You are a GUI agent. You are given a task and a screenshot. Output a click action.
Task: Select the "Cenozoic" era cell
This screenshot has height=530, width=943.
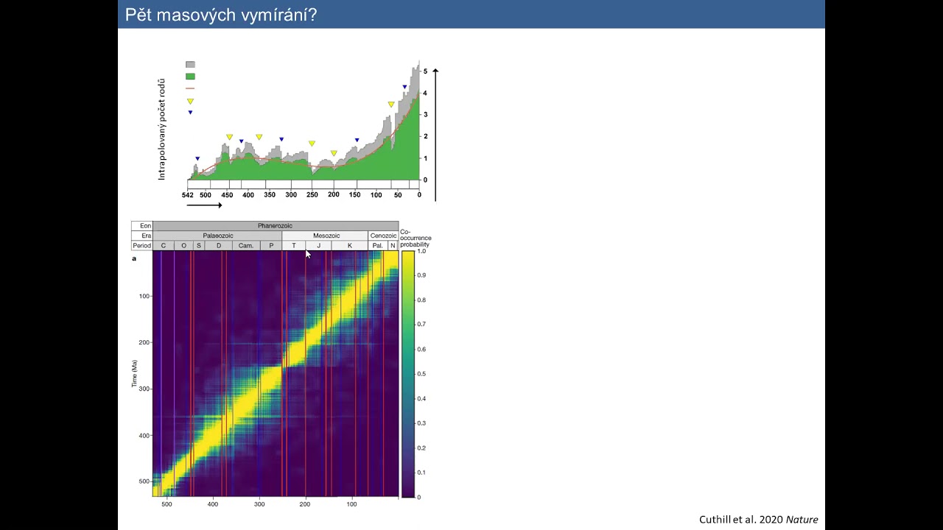click(384, 236)
